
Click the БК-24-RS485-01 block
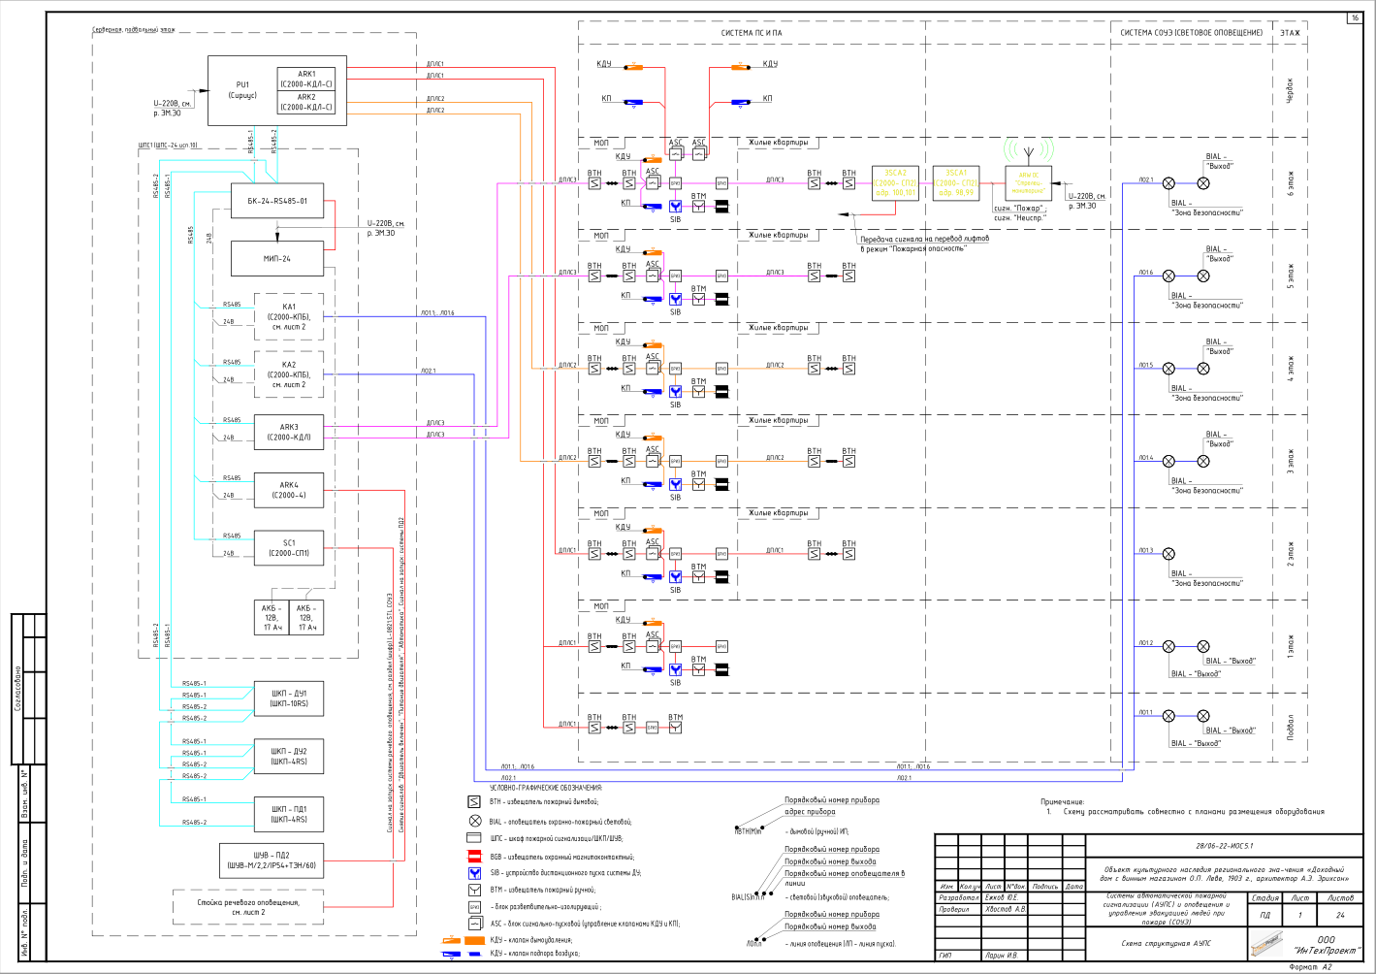(x=277, y=201)
